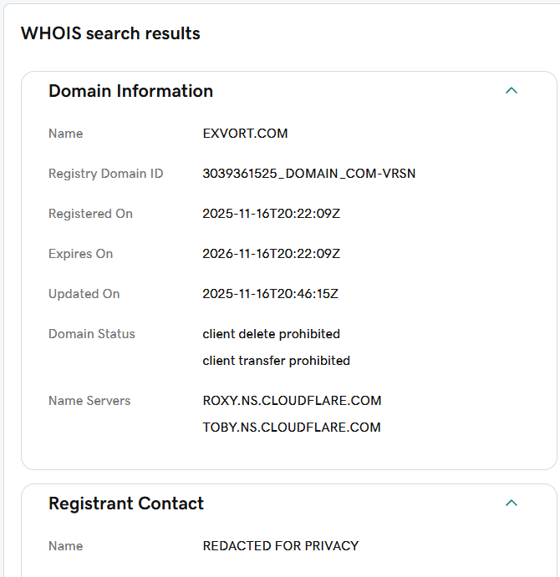Click ROXY.NS.CLOUDFLARE.COM name server

tap(292, 401)
